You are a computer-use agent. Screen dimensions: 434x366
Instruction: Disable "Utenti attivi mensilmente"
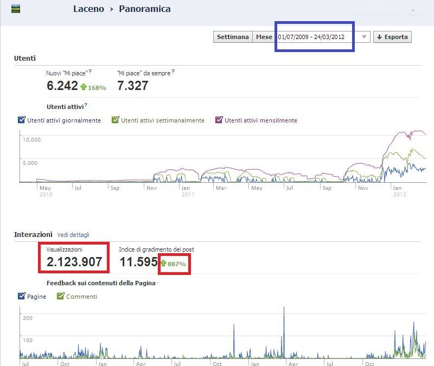219,120
